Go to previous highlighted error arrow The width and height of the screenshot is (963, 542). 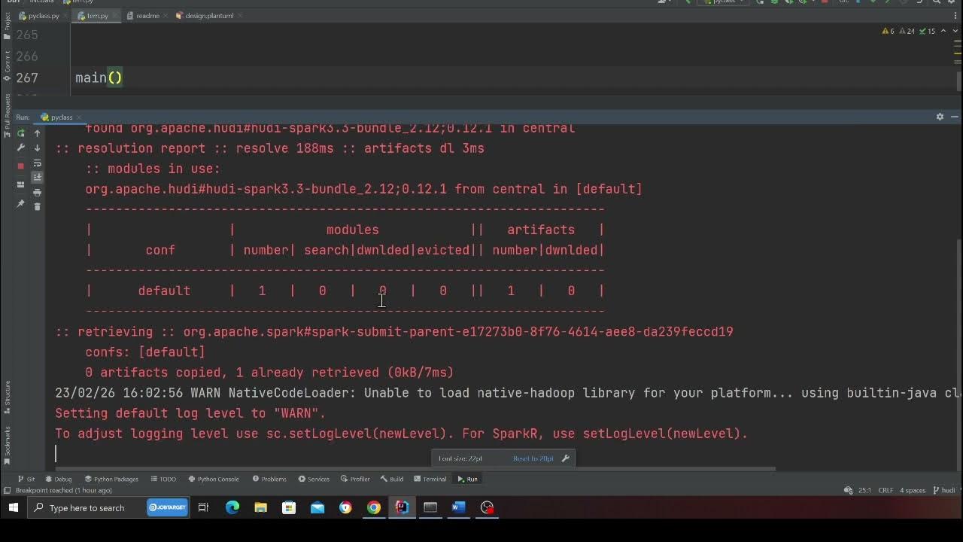click(x=943, y=31)
